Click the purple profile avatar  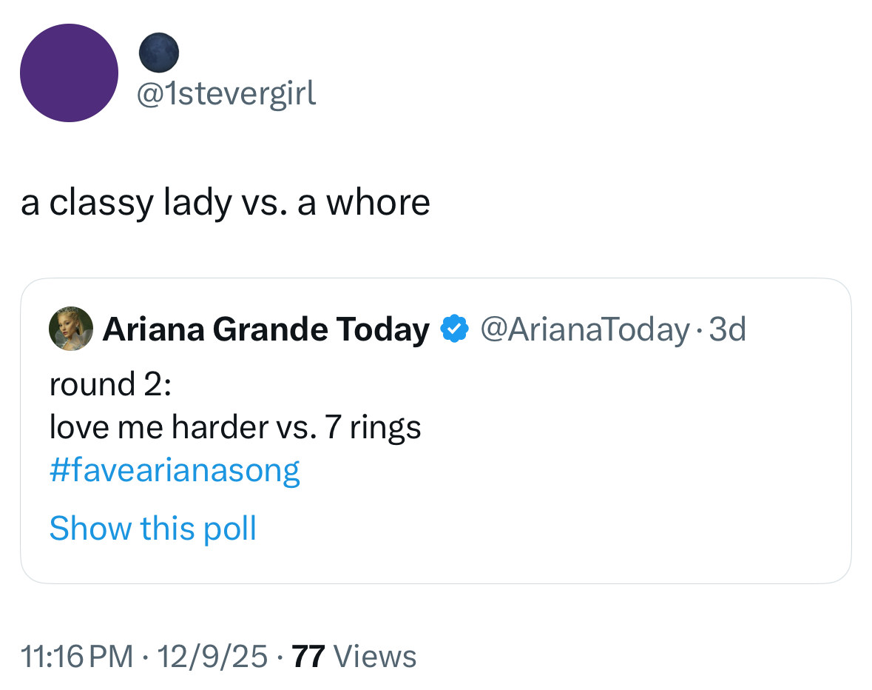click(x=69, y=73)
